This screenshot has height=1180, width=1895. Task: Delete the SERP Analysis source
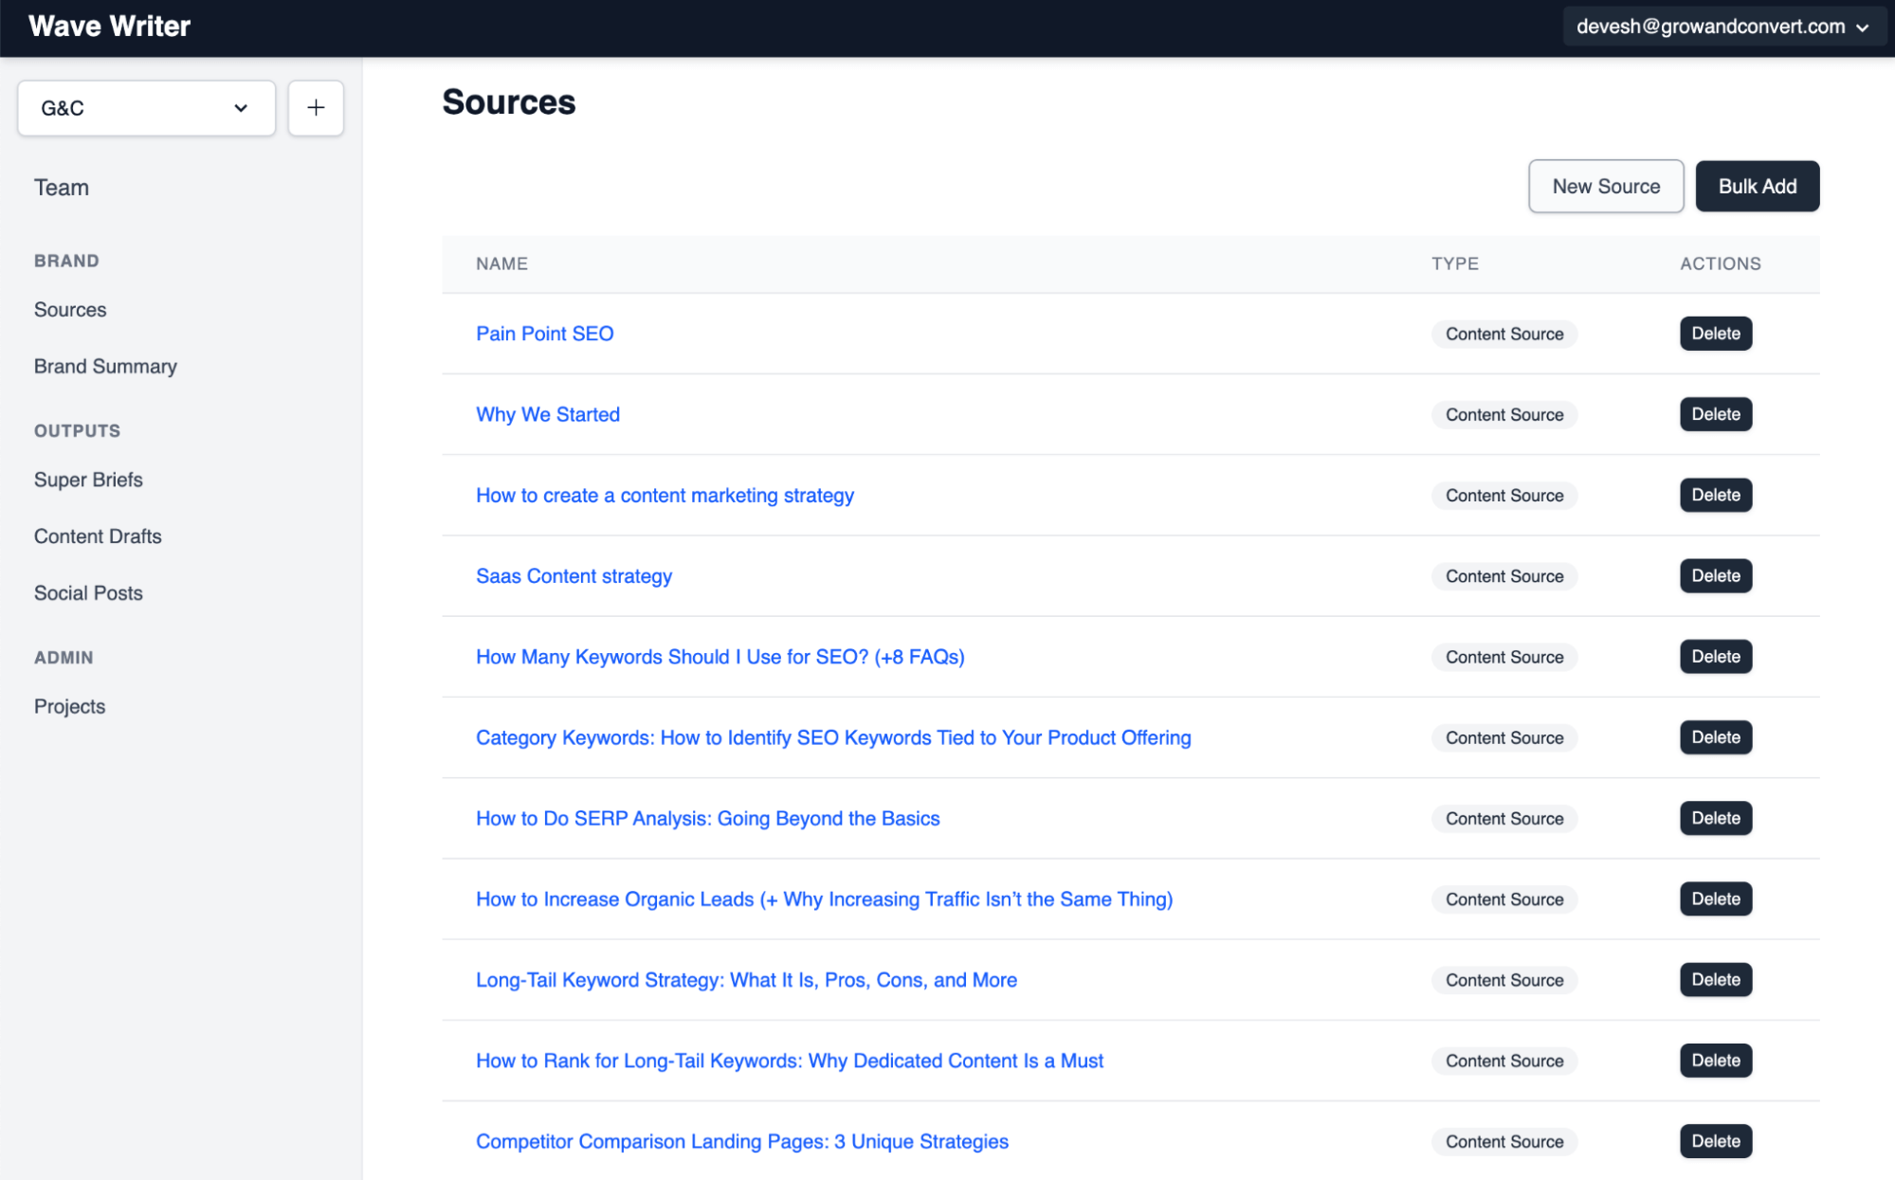pyautogui.click(x=1716, y=818)
